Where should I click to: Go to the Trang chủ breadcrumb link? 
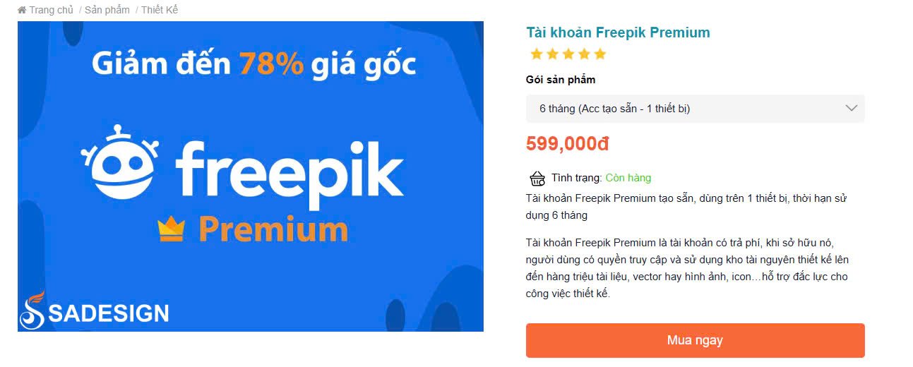pyautogui.click(x=51, y=10)
